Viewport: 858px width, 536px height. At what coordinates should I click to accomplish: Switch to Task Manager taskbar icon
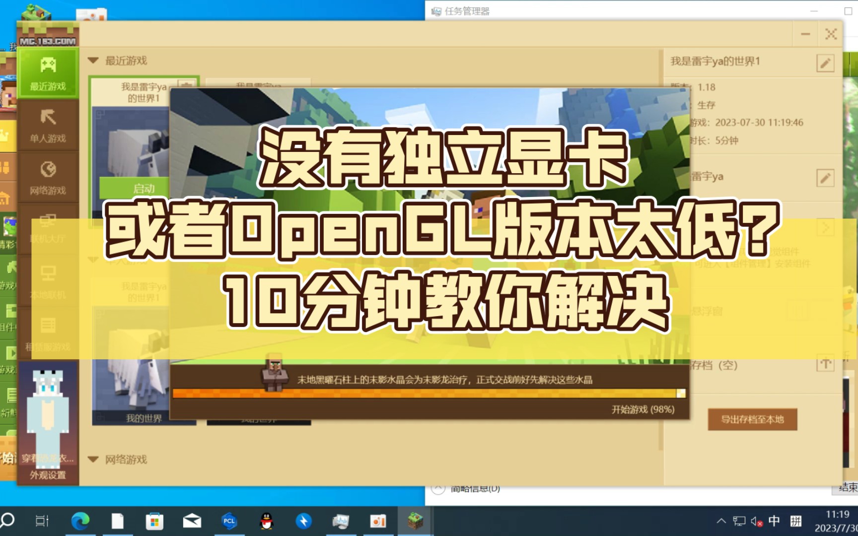point(341,521)
